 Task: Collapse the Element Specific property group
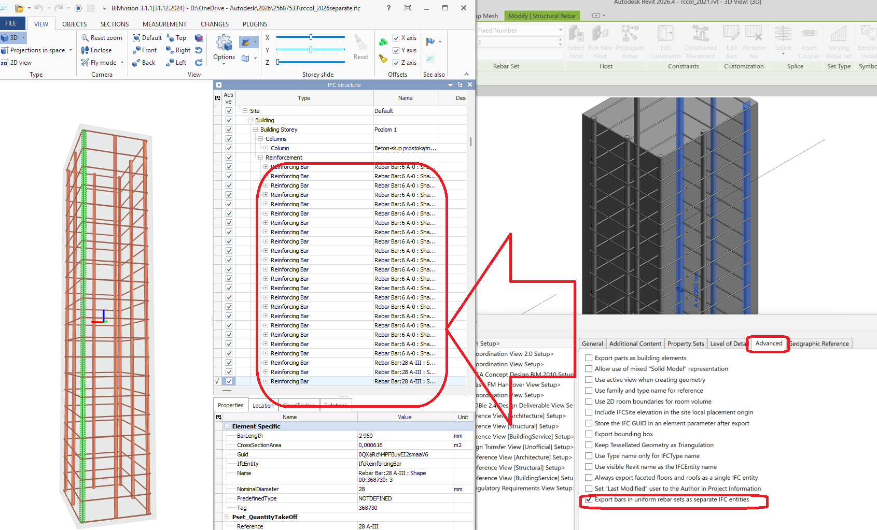(x=227, y=426)
